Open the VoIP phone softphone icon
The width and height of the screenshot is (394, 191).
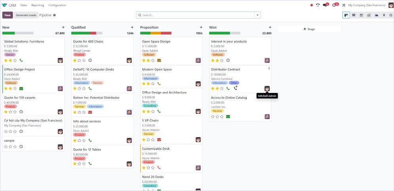click(318, 5)
